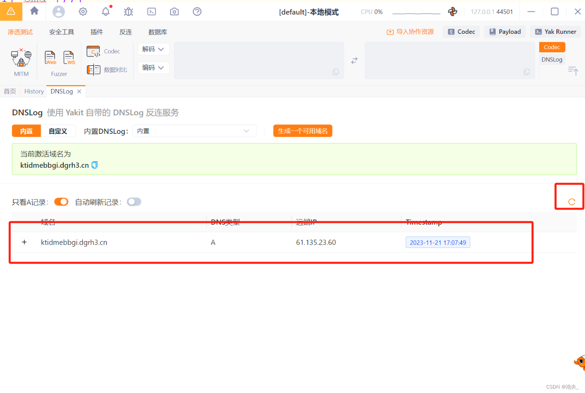Select the 内置 mode option
585x393 pixels.
27,131
